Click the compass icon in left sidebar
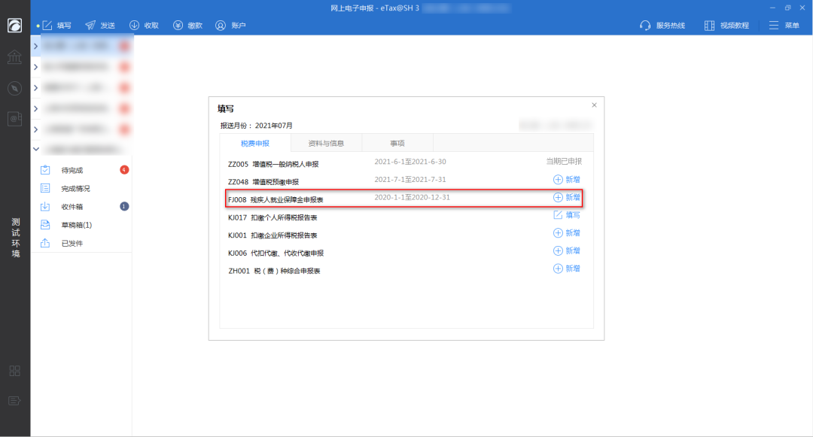813x437 pixels. pos(15,88)
